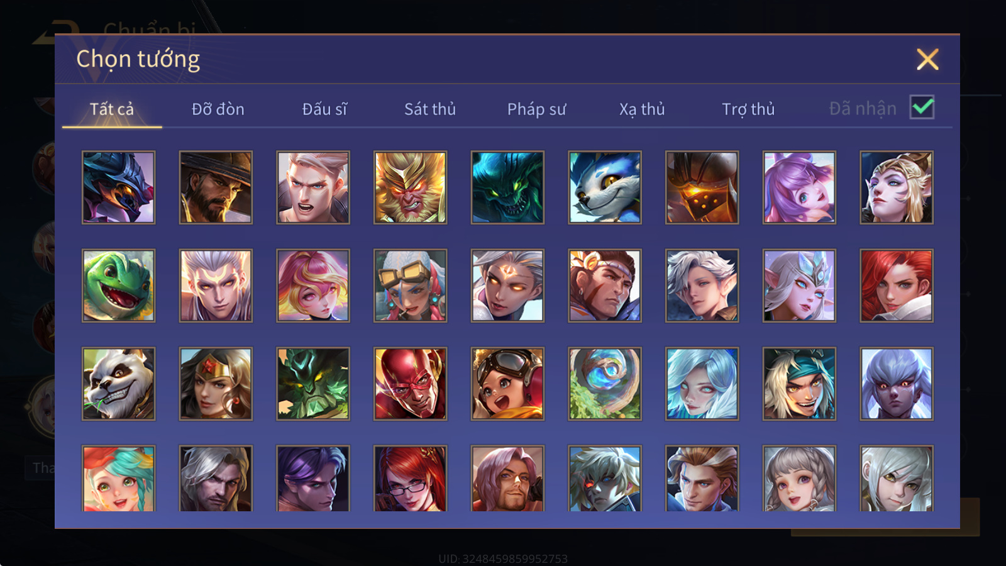Viewport: 1006px width, 566px height.
Task: Pick the purple-haired chibi girl hero
Action: tap(799, 187)
